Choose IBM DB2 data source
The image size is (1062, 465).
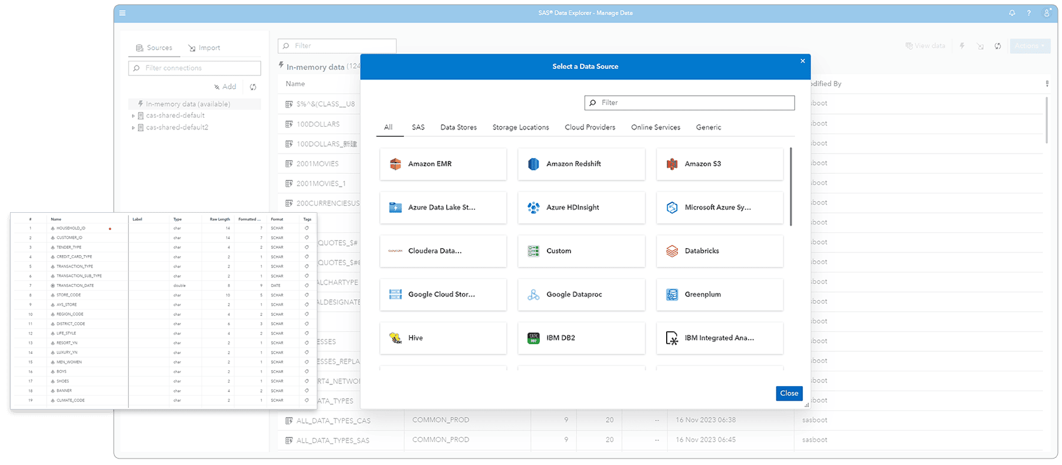(x=581, y=338)
